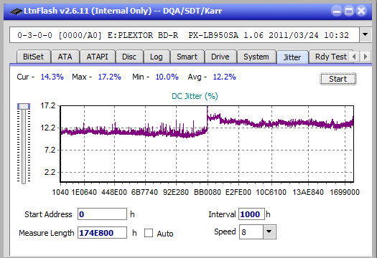
Task: Click the Interval input field
Action: coord(251,214)
